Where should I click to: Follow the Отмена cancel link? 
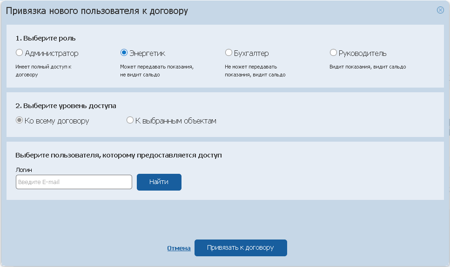pos(179,248)
